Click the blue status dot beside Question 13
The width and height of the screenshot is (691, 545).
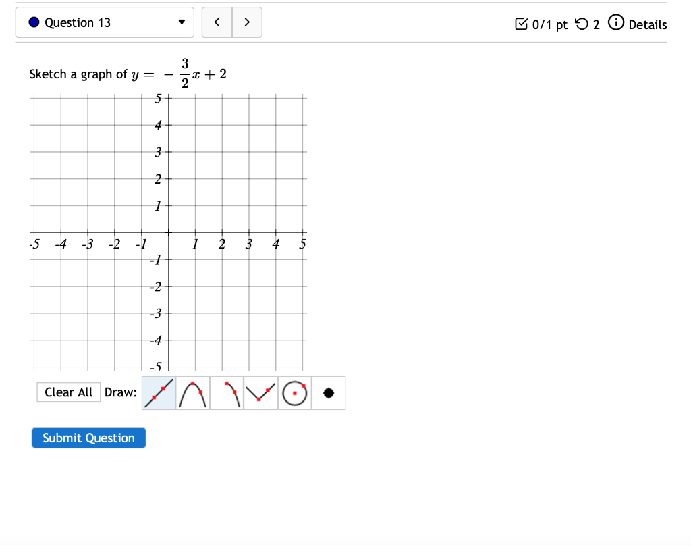tap(33, 22)
